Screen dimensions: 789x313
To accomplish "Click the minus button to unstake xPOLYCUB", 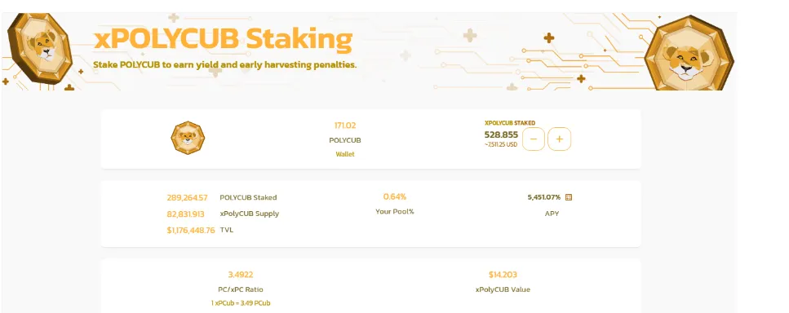I will 534,139.
